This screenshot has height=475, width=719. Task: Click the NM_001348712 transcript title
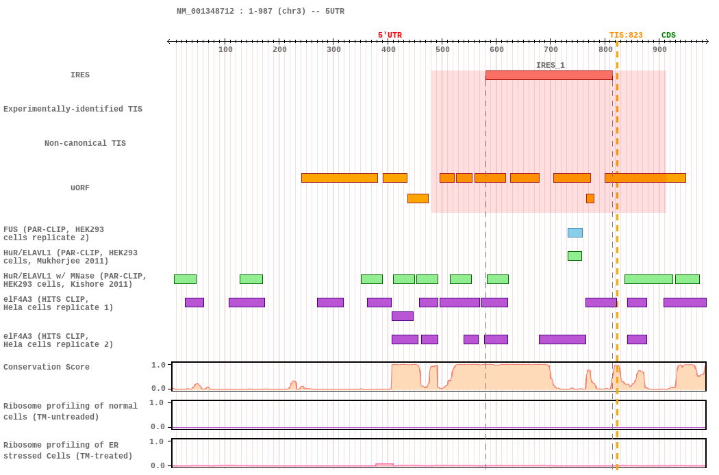point(260,12)
